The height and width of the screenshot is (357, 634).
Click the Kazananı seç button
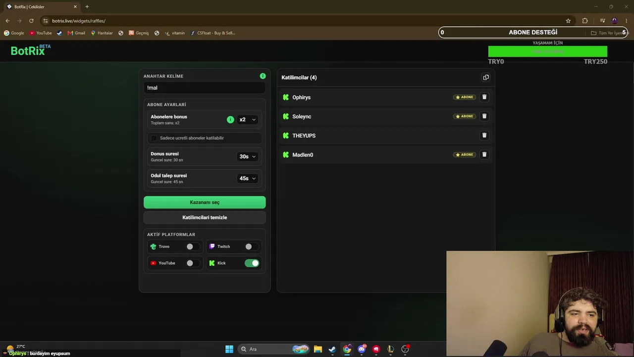[205, 202]
